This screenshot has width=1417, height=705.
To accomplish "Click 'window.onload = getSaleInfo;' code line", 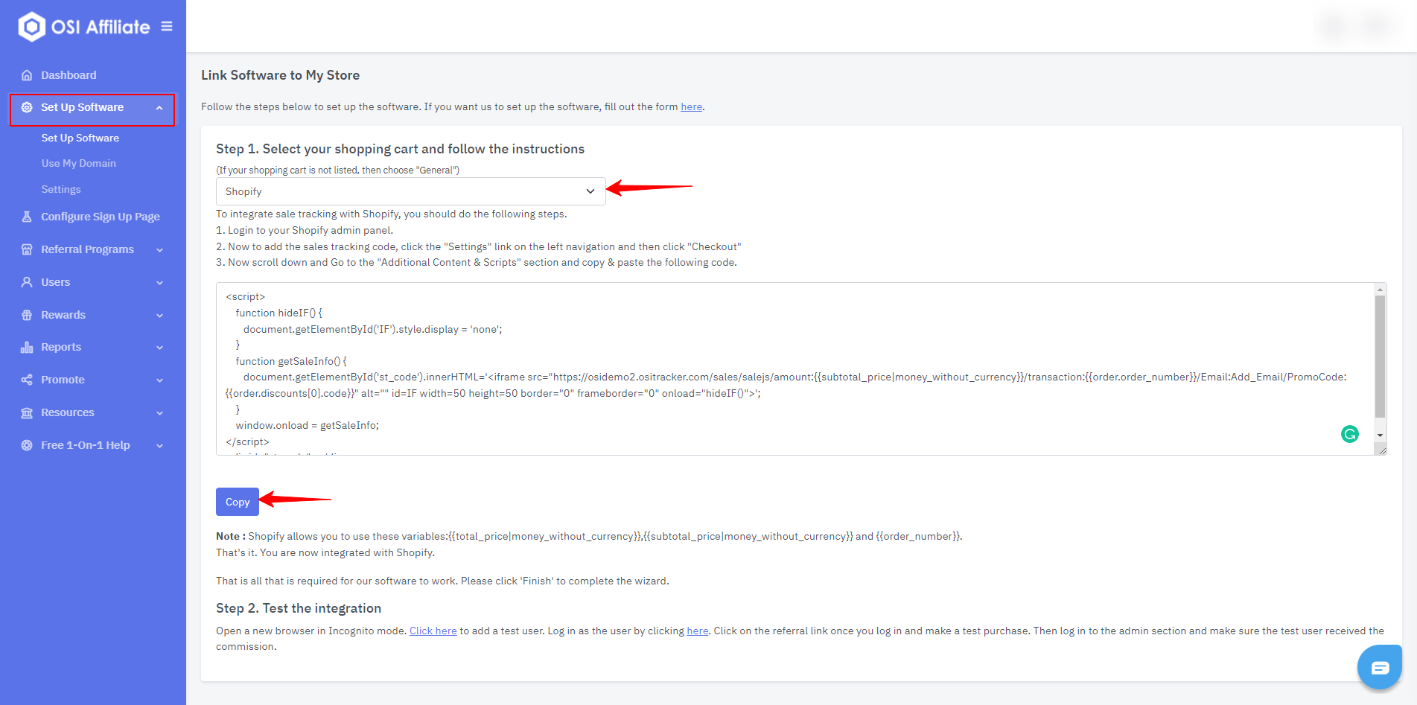I will tap(308, 425).
